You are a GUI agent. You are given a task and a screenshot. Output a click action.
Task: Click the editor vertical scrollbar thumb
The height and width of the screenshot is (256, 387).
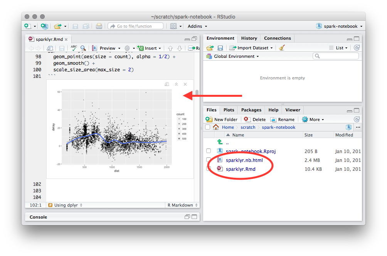(x=197, y=94)
